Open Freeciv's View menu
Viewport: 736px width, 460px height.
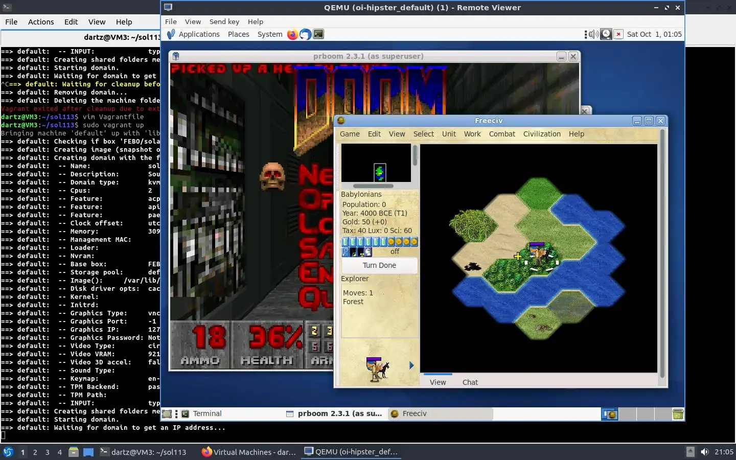pyautogui.click(x=397, y=134)
